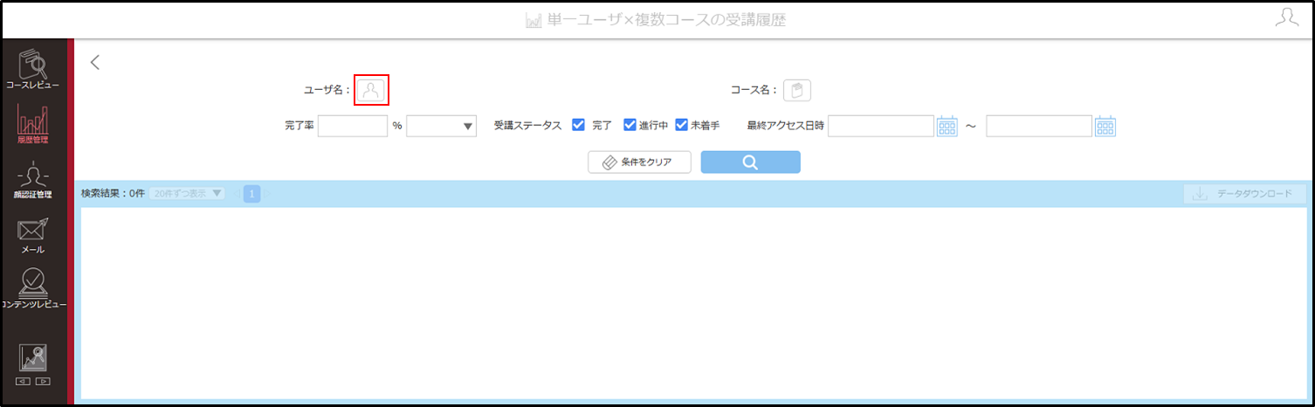
Task: Uncheck the 未着手 status checkbox
Action: [x=682, y=125]
